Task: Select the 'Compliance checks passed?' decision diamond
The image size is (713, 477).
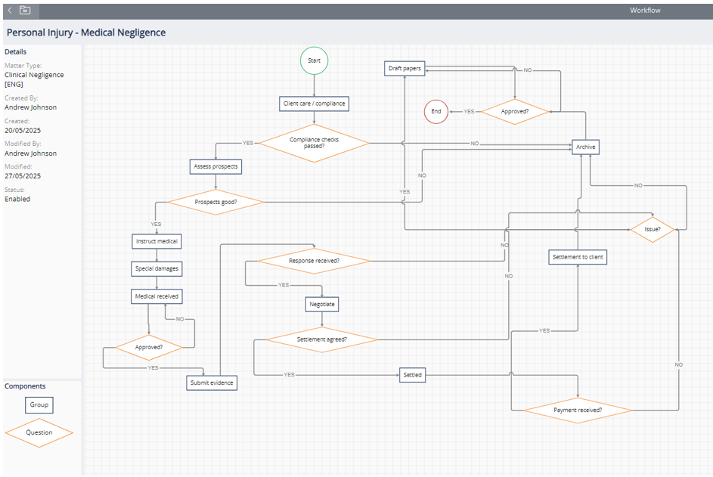Action: (x=314, y=143)
